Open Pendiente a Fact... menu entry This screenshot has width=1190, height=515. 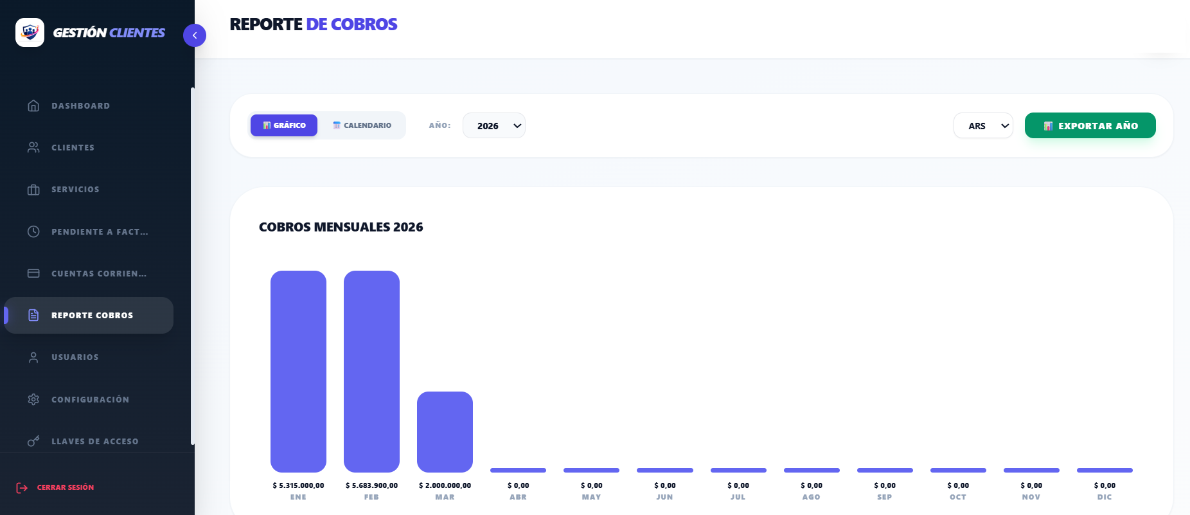pyautogui.click(x=89, y=231)
